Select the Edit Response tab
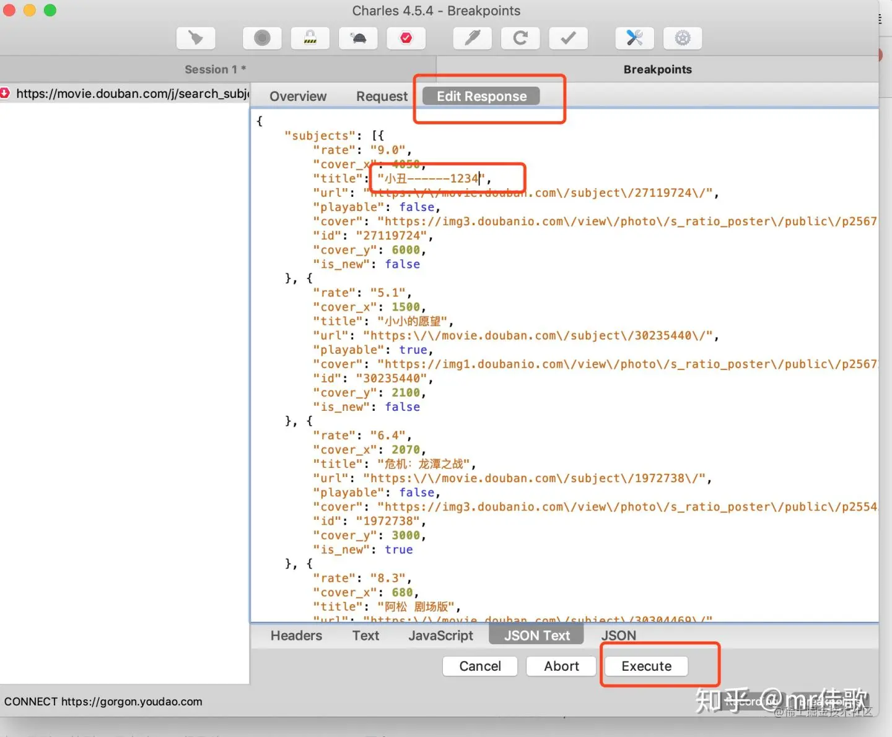The height and width of the screenshot is (737, 892). 481,97
